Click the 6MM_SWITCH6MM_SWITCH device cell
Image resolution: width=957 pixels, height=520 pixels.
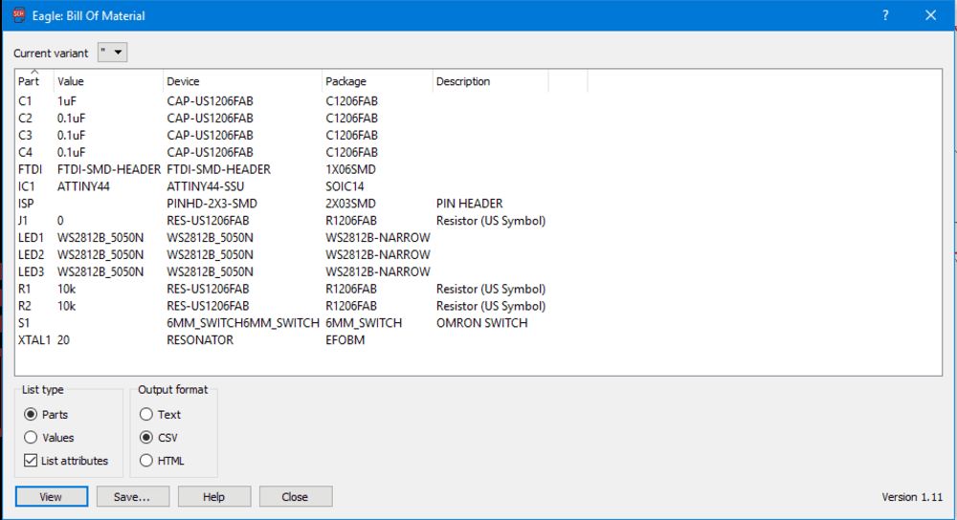(243, 323)
